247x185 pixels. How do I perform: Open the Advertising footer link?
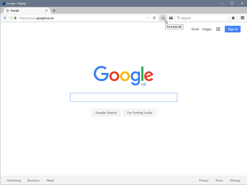(14, 181)
